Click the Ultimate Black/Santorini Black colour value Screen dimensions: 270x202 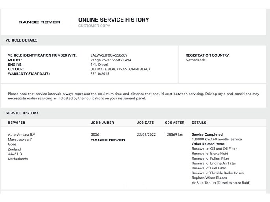click(x=120, y=69)
